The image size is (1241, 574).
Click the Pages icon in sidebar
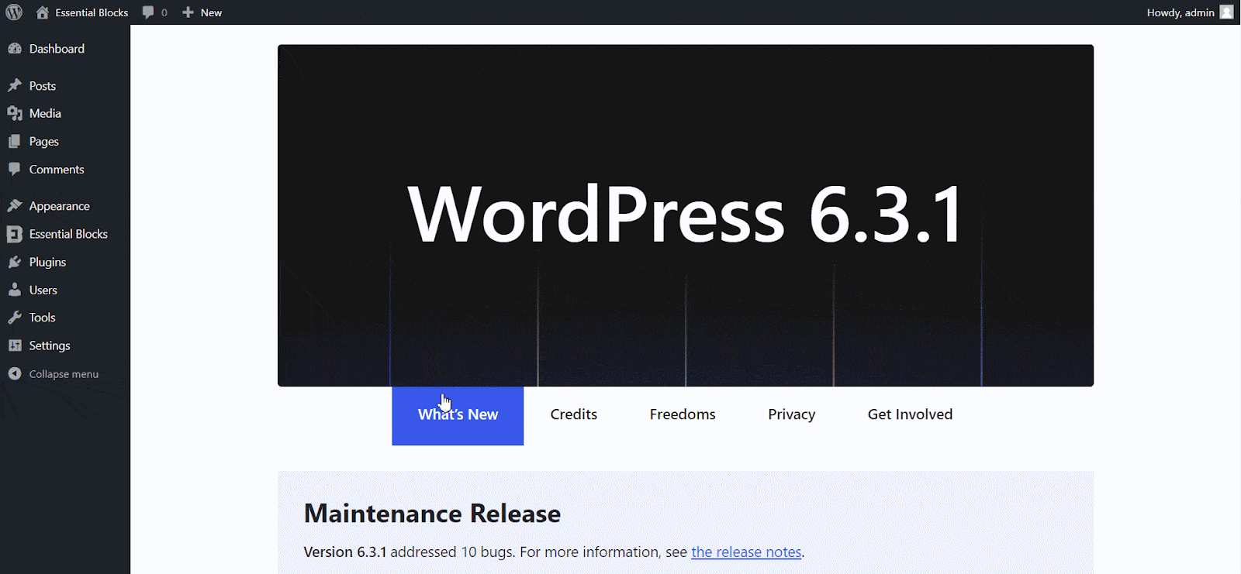click(15, 142)
